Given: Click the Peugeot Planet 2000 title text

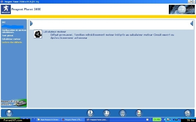Looking at the screenshot, I should (x=26, y=9).
